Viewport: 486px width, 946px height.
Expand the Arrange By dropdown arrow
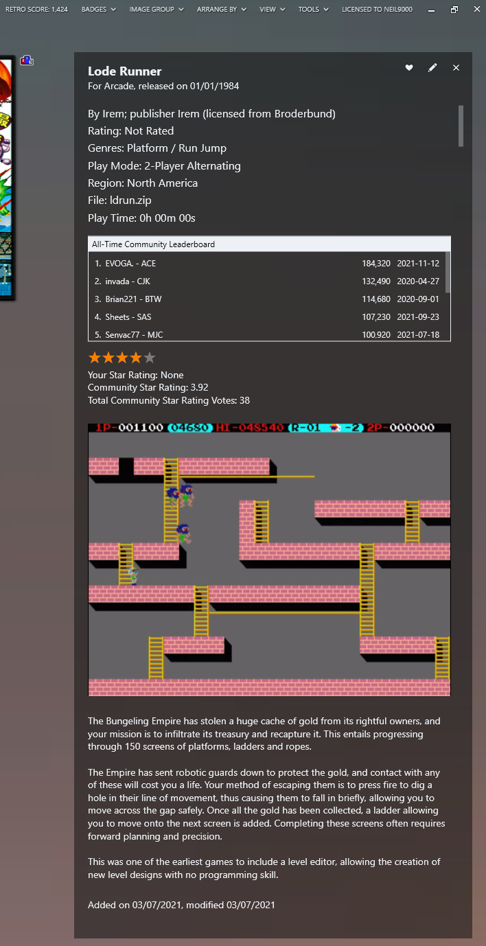pos(243,10)
